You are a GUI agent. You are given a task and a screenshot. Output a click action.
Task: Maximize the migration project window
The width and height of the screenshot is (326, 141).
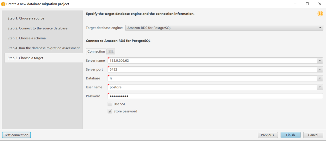click(307, 4)
